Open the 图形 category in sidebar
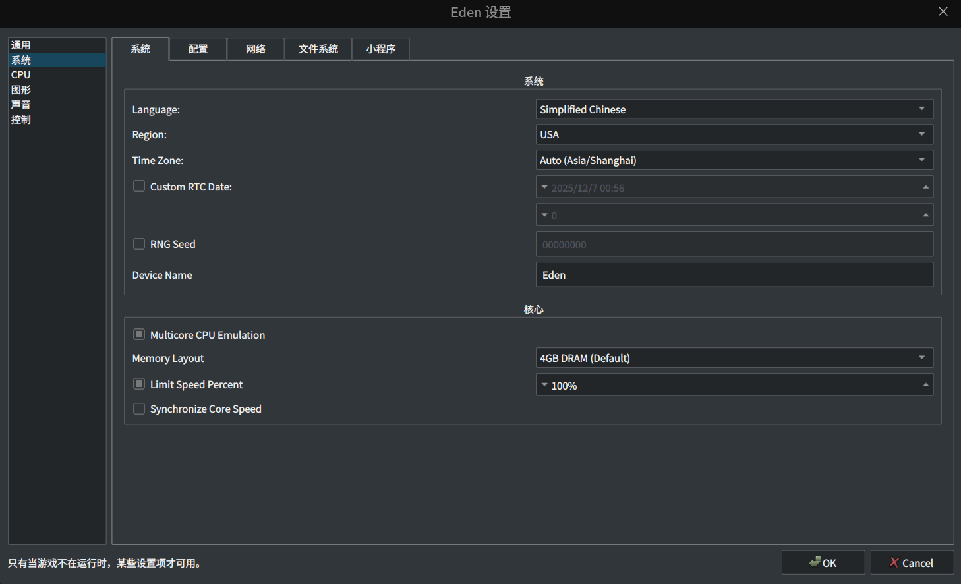 tap(57, 90)
